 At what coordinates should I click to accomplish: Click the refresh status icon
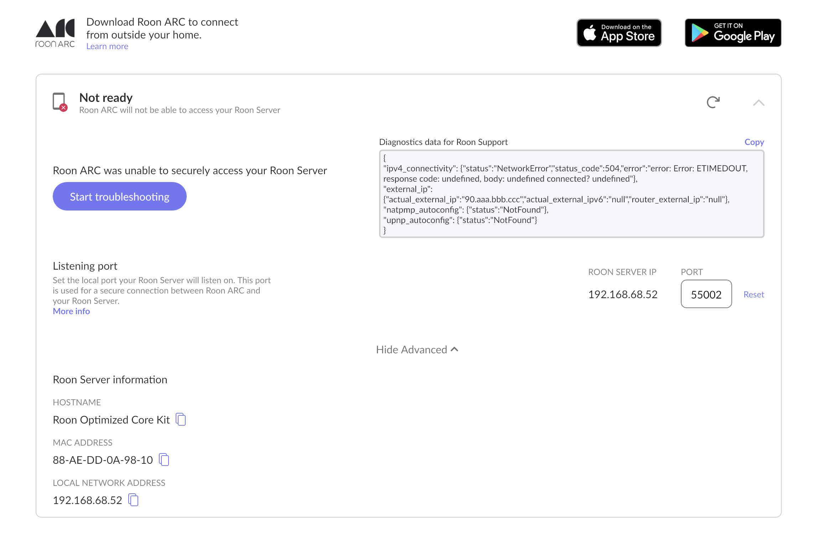pyautogui.click(x=713, y=102)
